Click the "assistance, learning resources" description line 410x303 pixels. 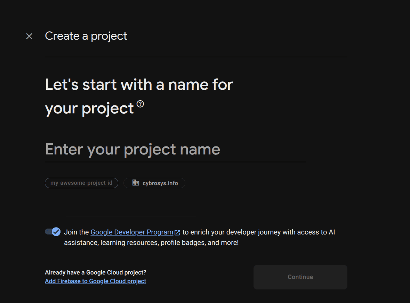151,242
